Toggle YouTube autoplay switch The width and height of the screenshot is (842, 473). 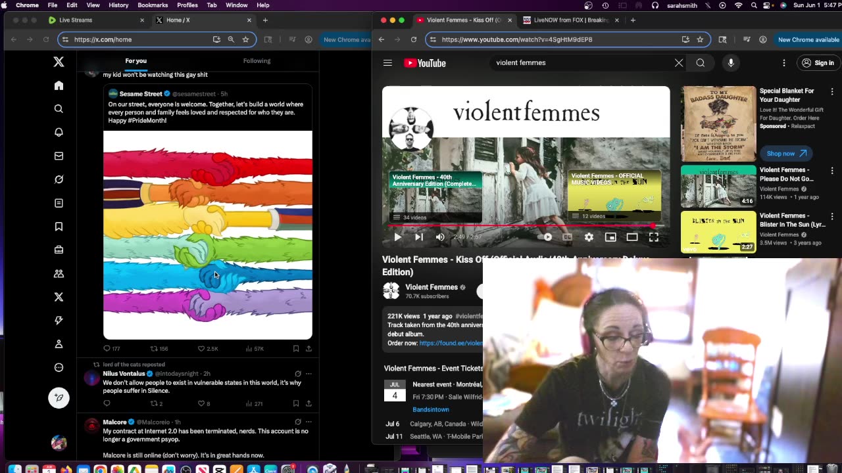[545, 237]
